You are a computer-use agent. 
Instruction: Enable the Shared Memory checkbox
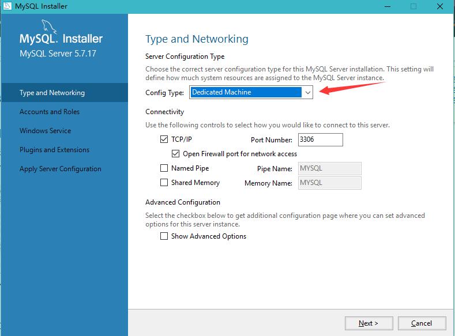pyautogui.click(x=164, y=183)
